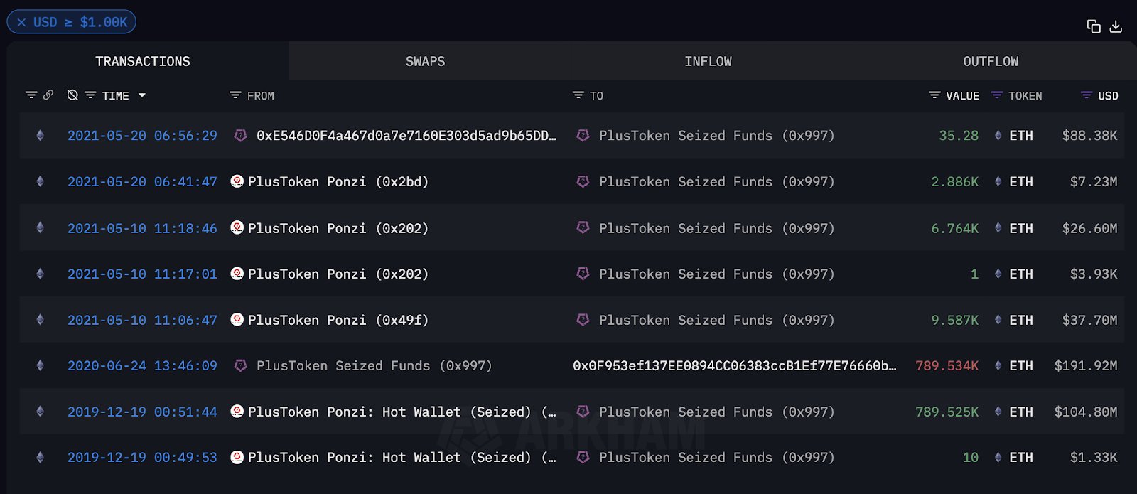This screenshot has height=494, width=1137.
Task: Click PlusToken Ponzi (0x202) in $3.93K row
Action: pos(338,274)
